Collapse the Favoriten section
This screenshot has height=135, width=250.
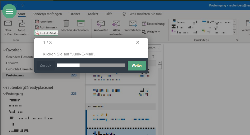4,50
